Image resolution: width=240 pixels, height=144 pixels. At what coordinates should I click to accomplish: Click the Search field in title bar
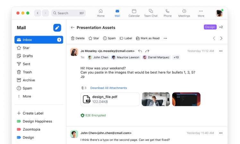(68, 13)
